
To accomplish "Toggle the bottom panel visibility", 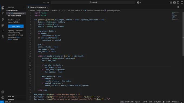I will click(x=178, y=2).
